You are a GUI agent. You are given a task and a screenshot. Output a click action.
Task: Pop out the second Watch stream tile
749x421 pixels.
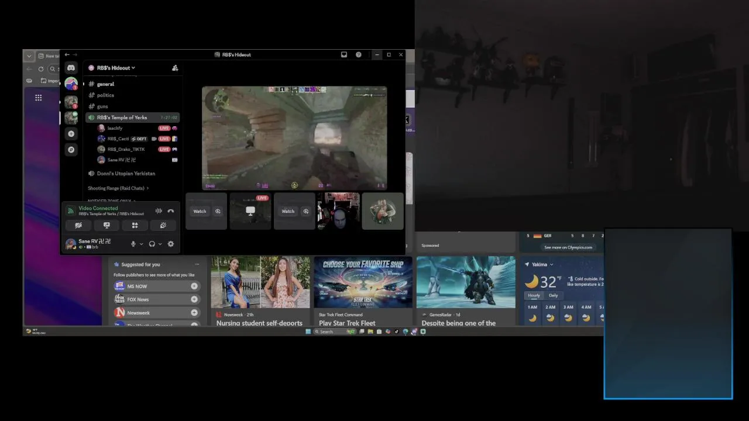tap(305, 211)
